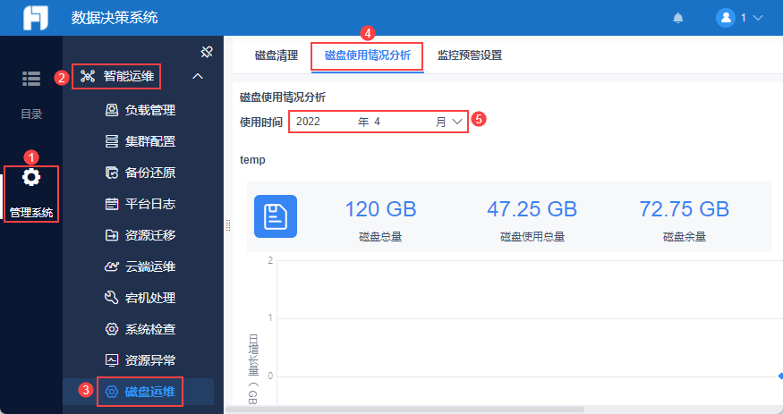The image size is (783, 414).
Task: Expand the user account dropdown arrow
Action: pos(758,18)
